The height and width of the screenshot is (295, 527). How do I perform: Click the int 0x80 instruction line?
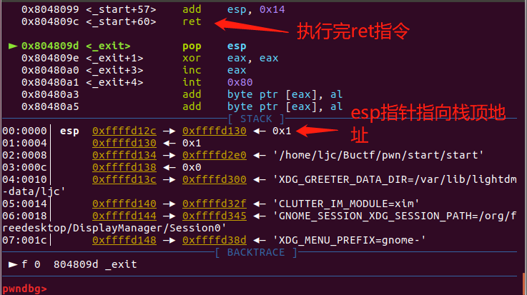[x=193, y=82]
